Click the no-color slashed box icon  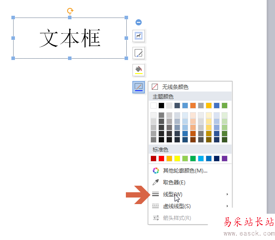[x=155, y=87]
